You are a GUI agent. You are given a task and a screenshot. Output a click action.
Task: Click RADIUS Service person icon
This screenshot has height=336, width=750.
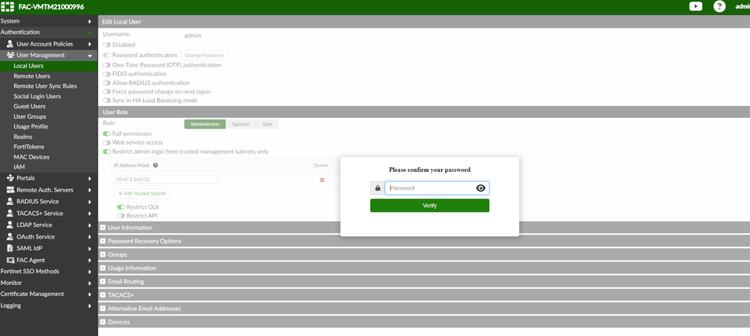pyautogui.click(x=10, y=201)
